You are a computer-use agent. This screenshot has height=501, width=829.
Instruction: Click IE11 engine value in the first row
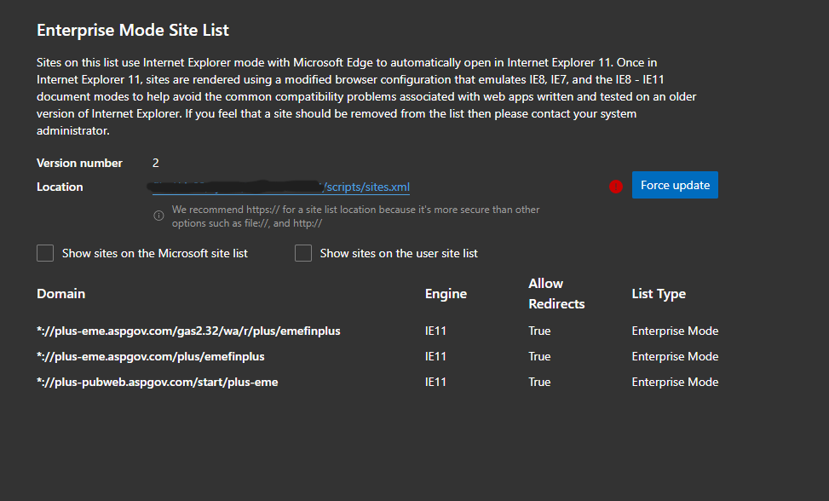tap(435, 331)
